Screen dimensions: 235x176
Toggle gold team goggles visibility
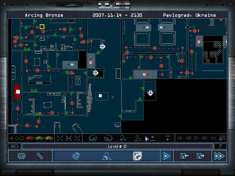[x=48, y=138]
